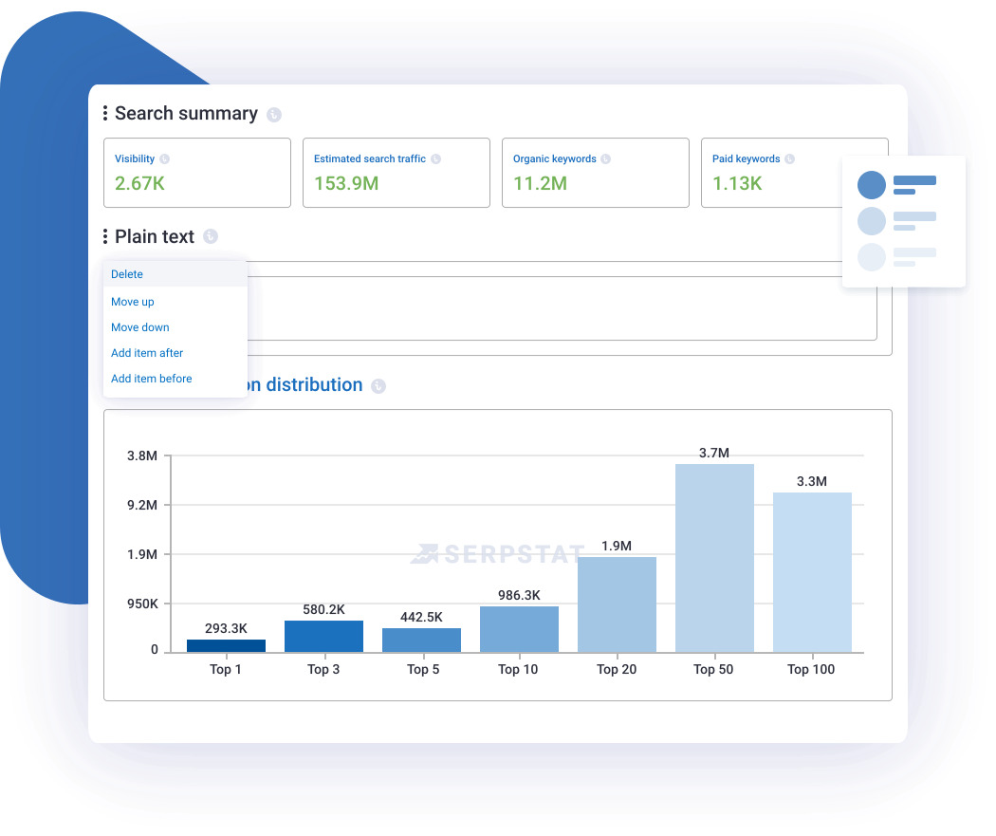The height and width of the screenshot is (836, 996).
Task: Select the middle light-blue legend circle
Action: click(x=871, y=221)
